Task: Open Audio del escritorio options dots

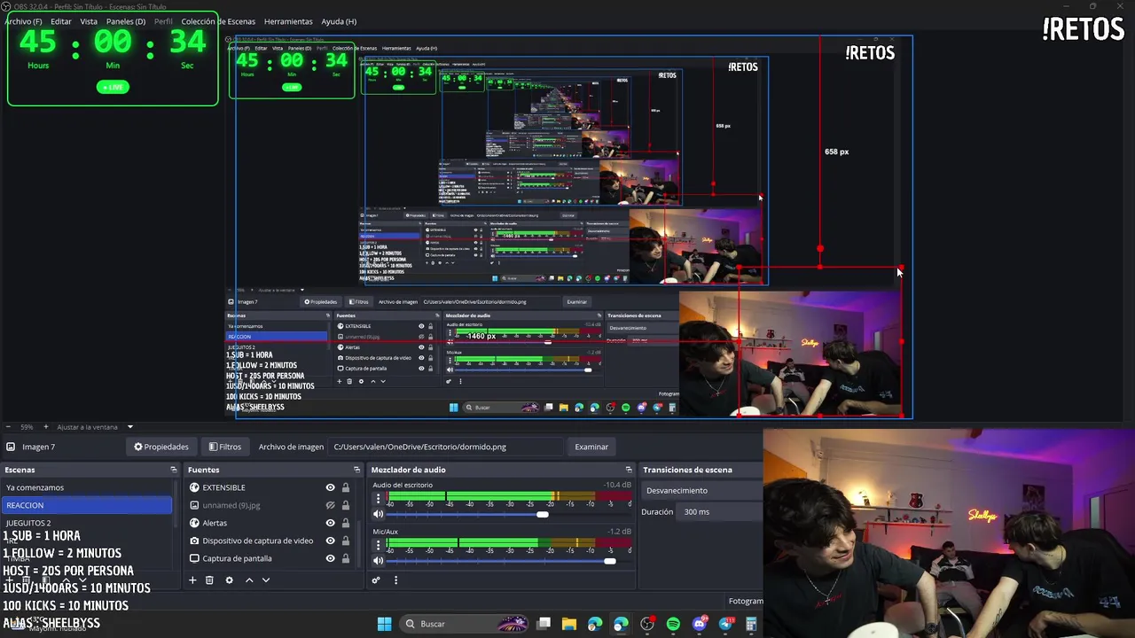Action: pyautogui.click(x=379, y=499)
